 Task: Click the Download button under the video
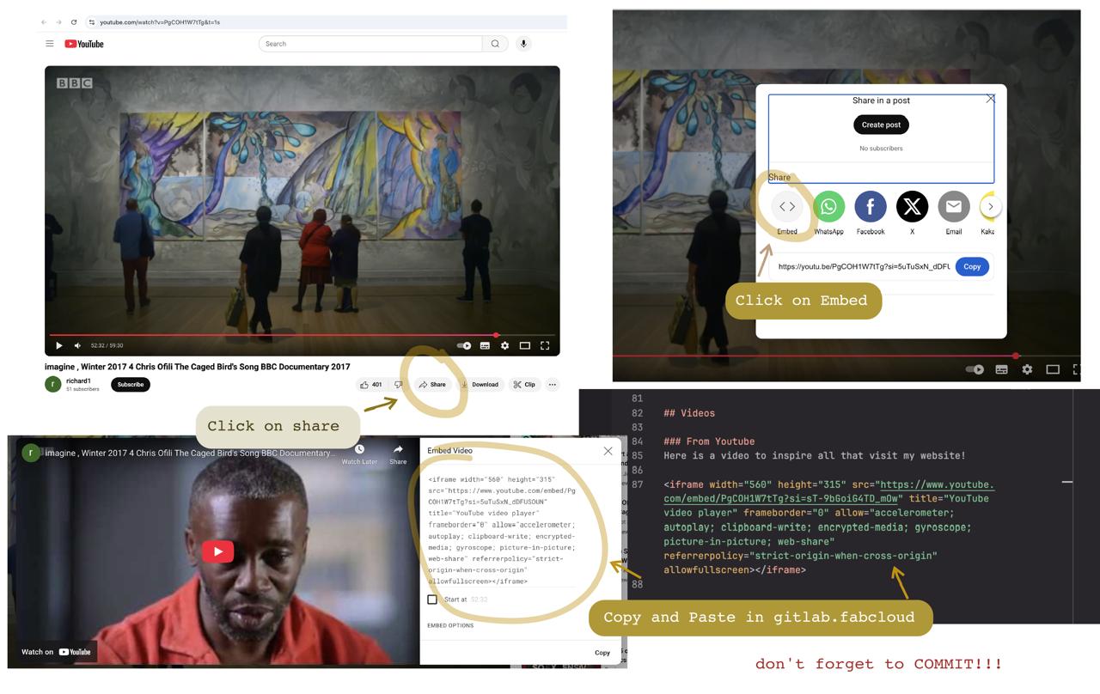click(480, 385)
